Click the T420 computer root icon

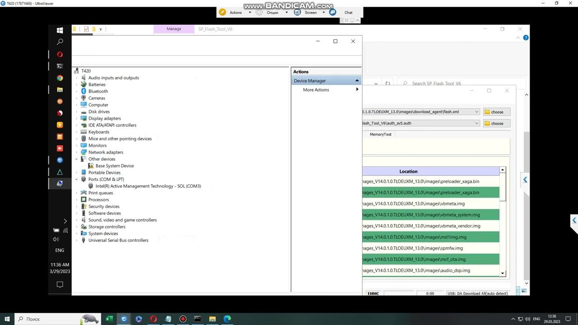(77, 71)
